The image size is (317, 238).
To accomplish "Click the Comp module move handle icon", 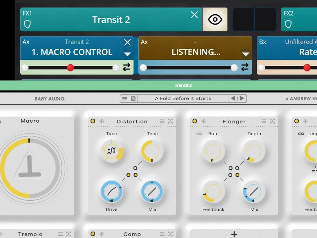I will point(102,234).
